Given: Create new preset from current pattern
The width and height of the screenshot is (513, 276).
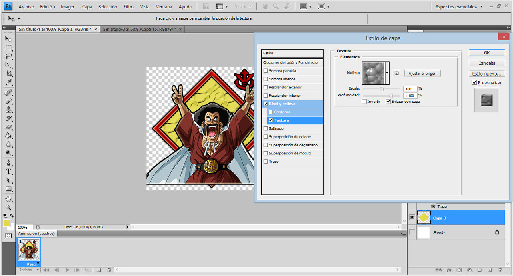Looking at the screenshot, I should click(x=396, y=73).
